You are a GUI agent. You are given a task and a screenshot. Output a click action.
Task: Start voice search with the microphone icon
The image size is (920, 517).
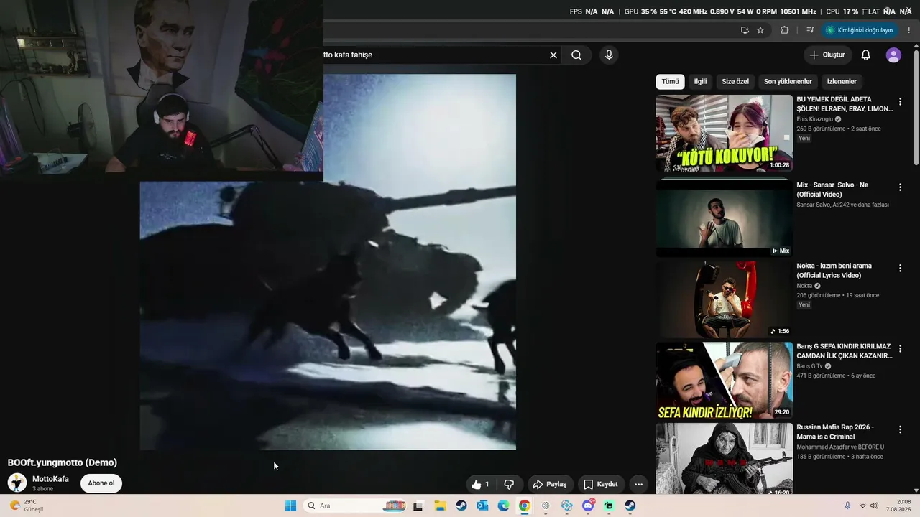coord(609,55)
